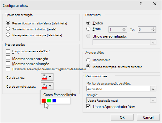
Task: Increase the To slide number
Action: pyautogui.click(x=154, y=28)
